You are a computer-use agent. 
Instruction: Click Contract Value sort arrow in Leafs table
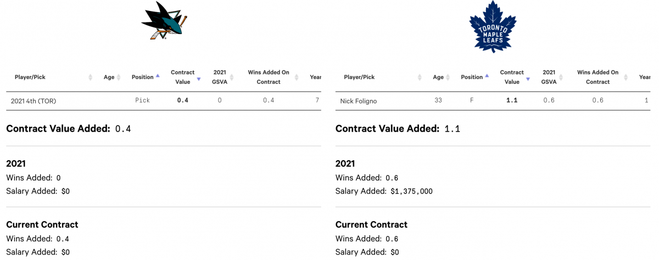click(x=528, y=80)
